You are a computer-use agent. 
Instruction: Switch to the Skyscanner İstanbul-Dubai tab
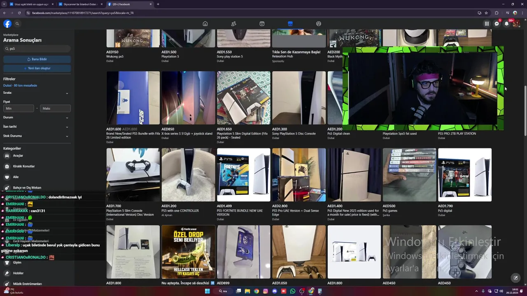80,4
